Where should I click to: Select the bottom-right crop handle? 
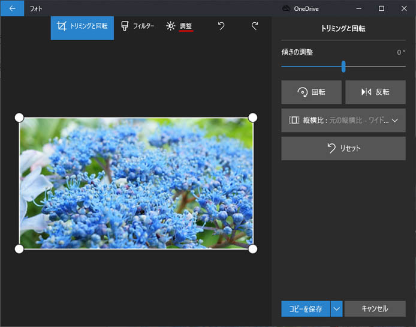pos(253,249)
